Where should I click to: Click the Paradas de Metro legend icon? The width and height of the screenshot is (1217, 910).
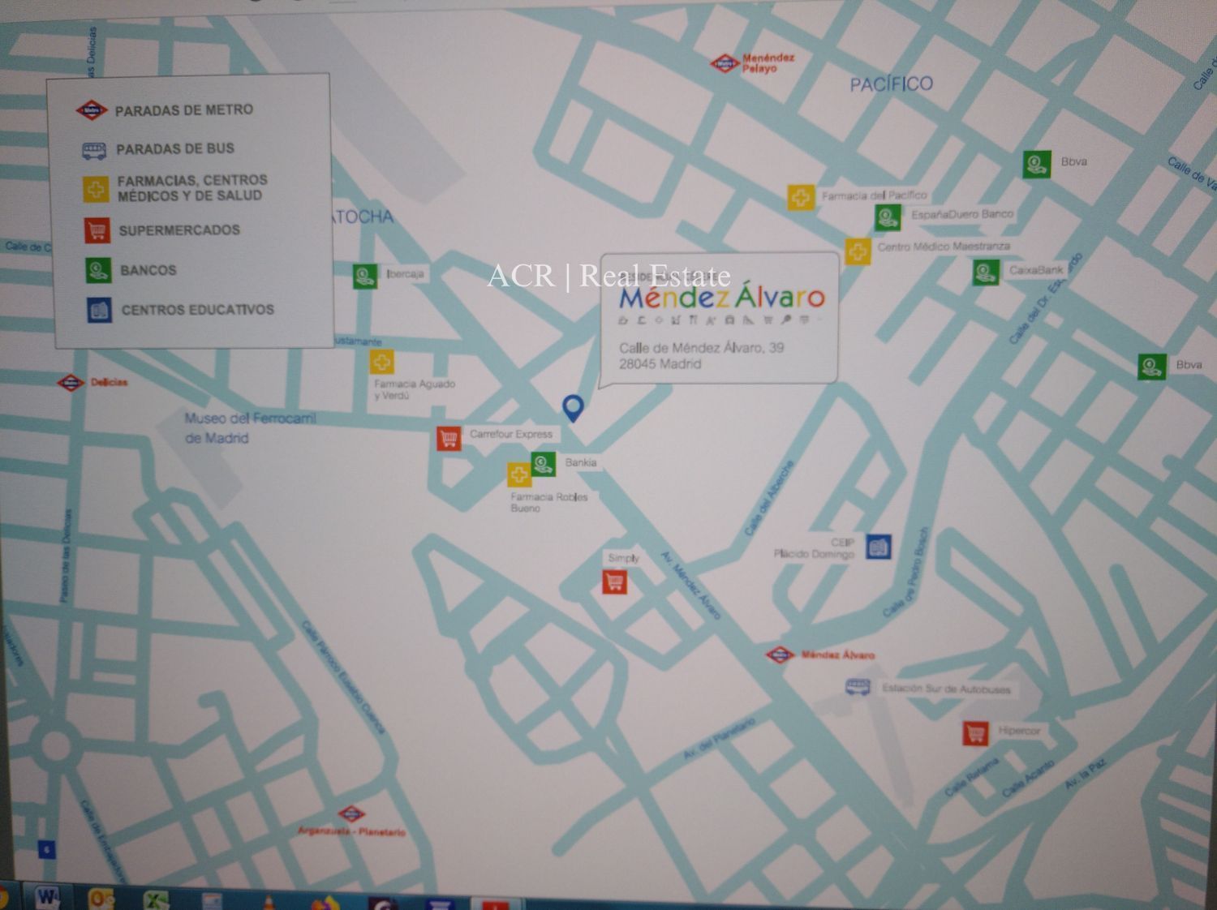tap(92, 110)
